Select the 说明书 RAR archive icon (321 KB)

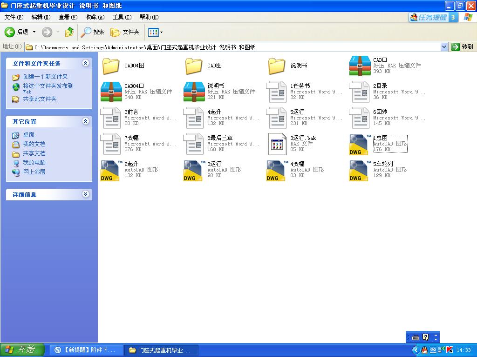click(x=194, y=92)
